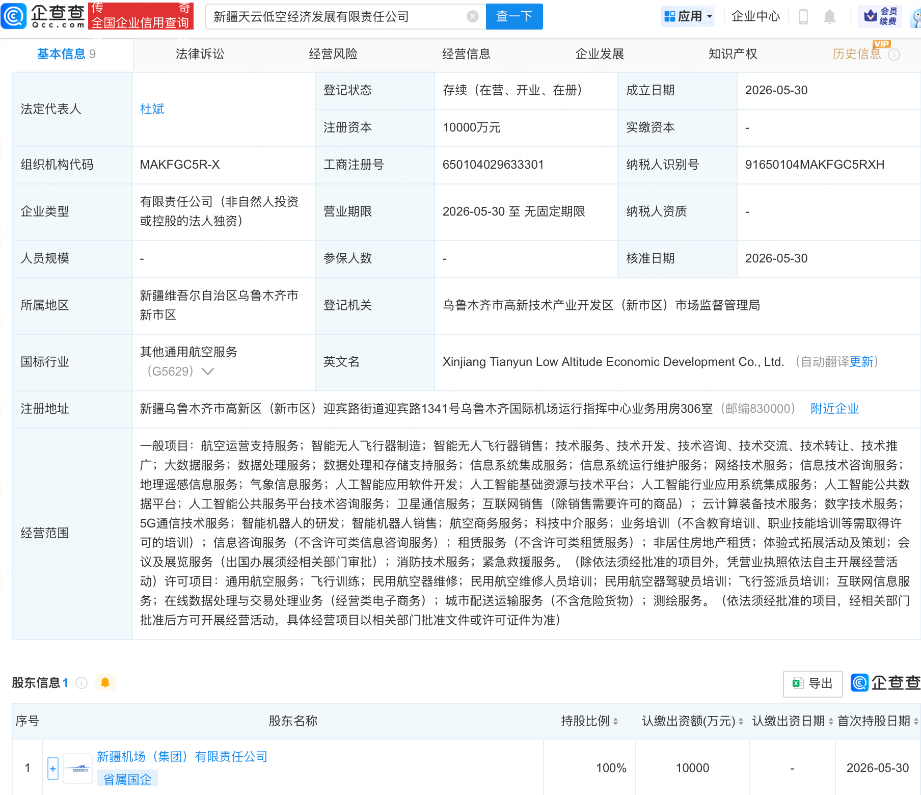
Task: Click the 其他通用航空服务 industry text
Action: (x=188, y=352)
